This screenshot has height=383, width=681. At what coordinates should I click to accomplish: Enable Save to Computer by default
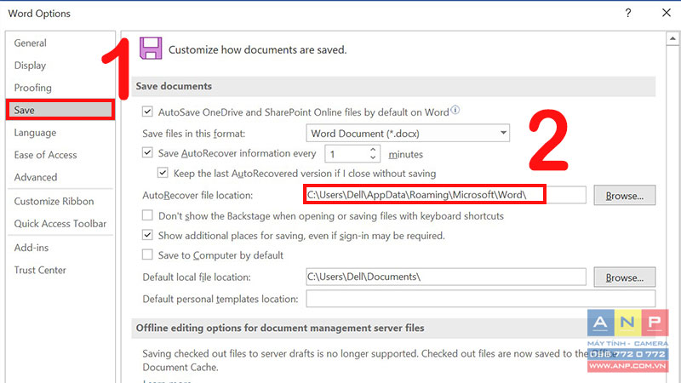click(147, 254)
